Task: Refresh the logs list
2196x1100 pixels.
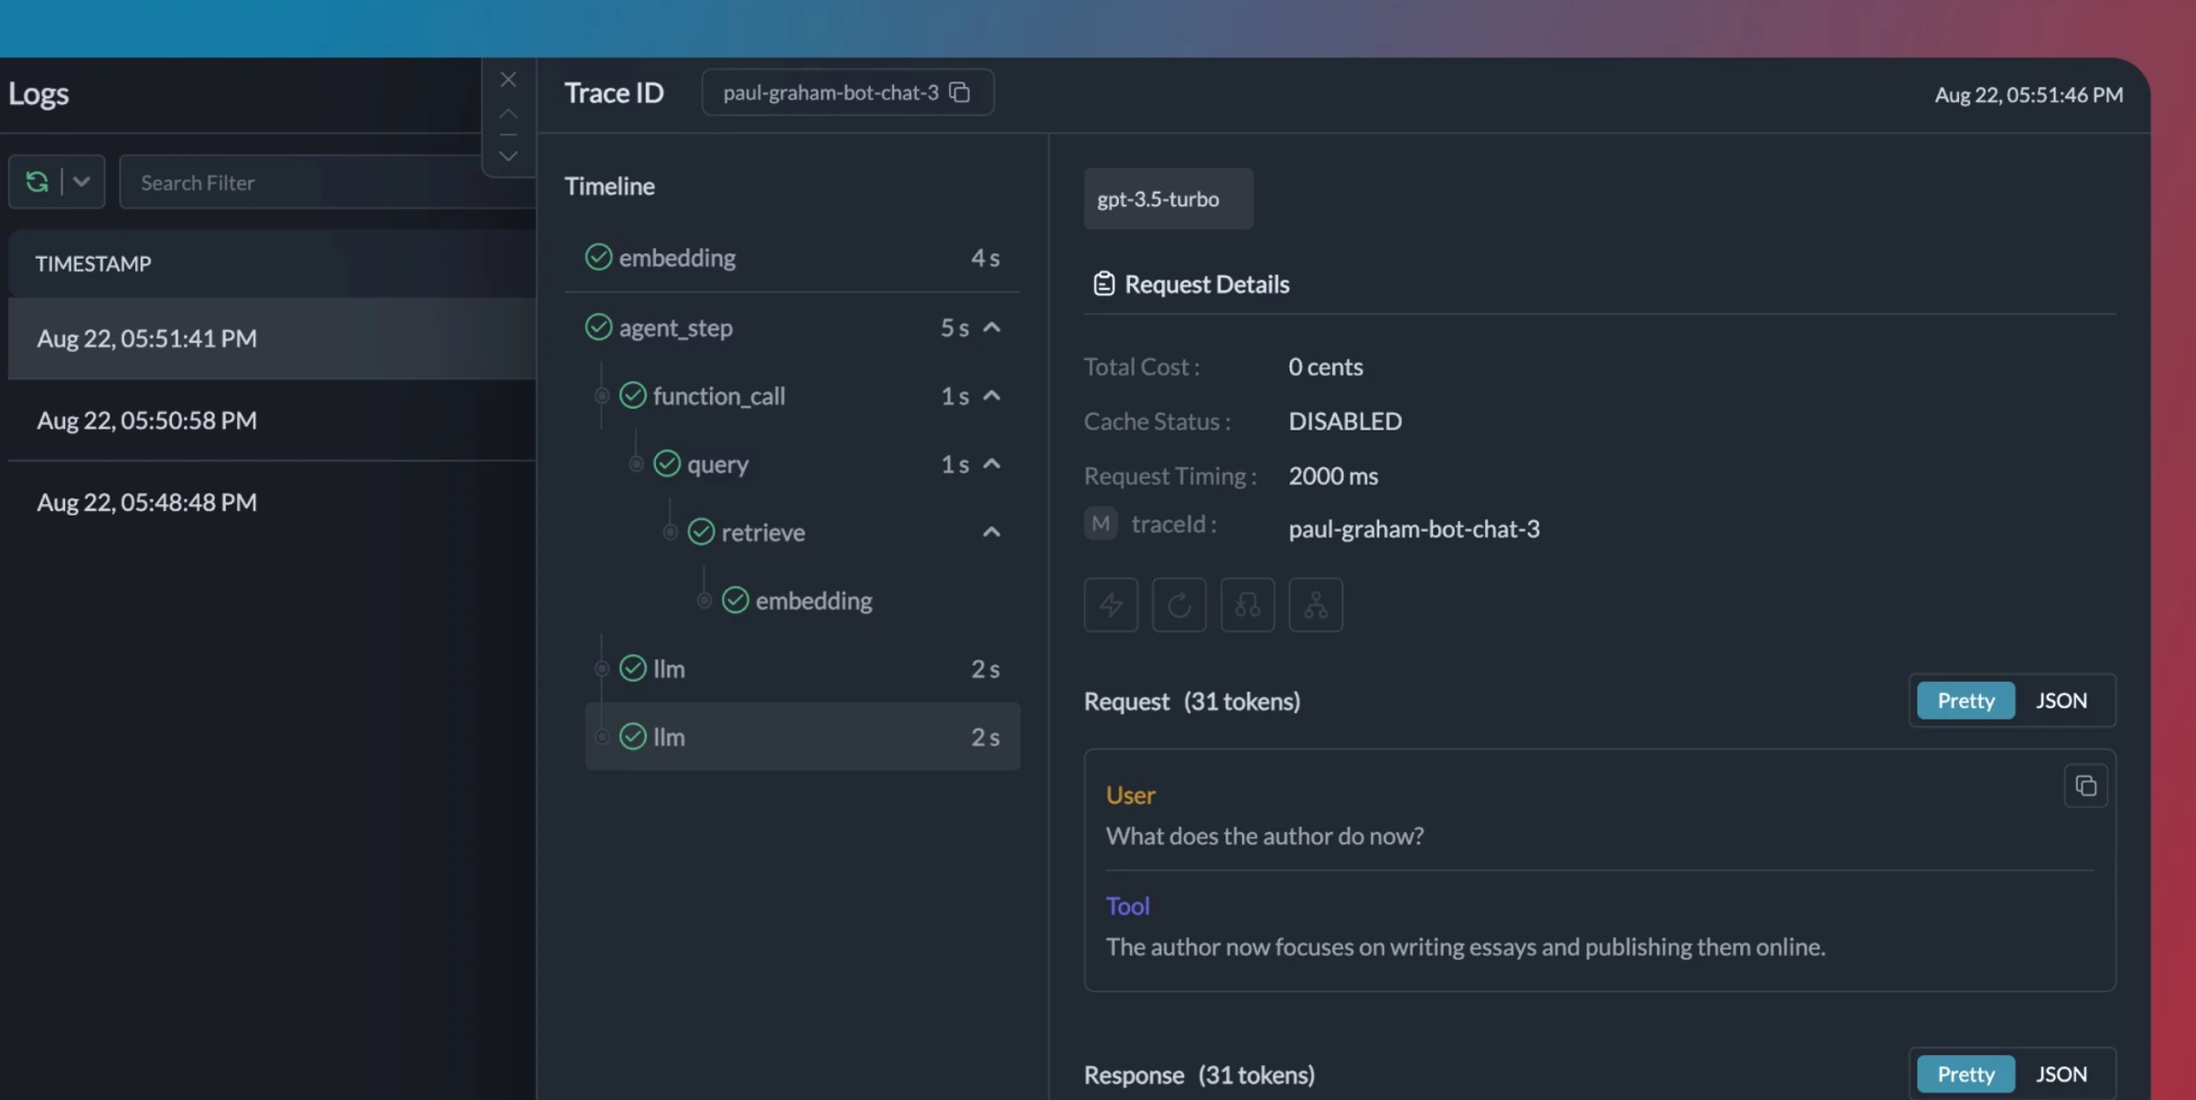Action: pyautogui.click(x=37, y=182)
